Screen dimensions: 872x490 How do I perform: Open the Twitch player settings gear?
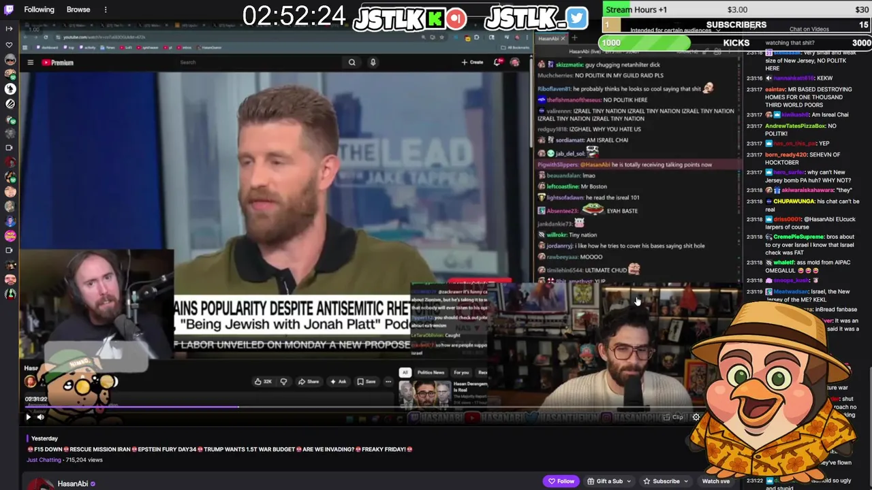696,417
